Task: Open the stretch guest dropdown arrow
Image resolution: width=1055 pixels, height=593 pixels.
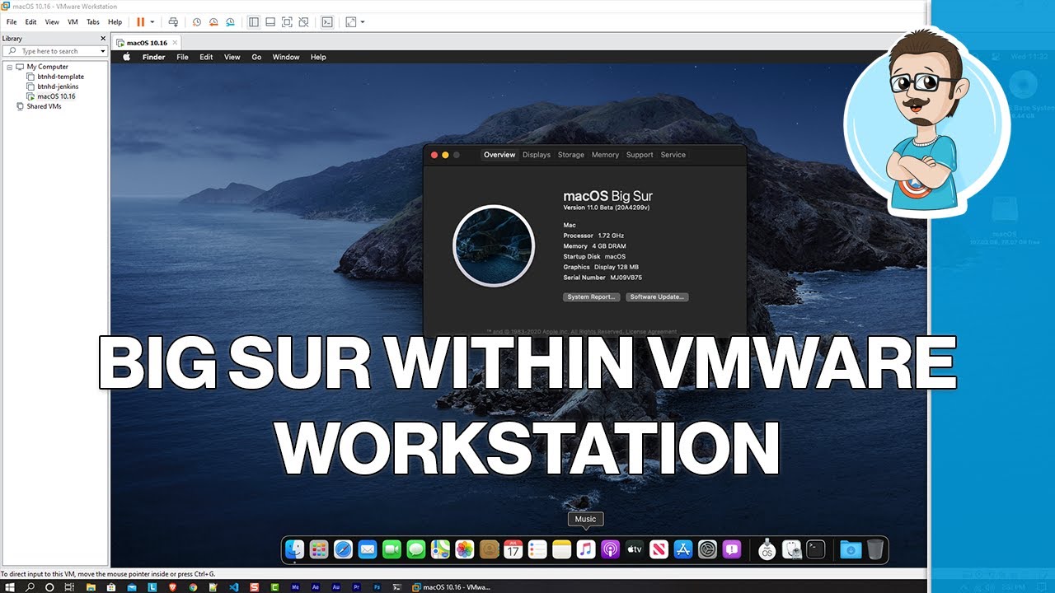Action: click(x=363, y=22)
